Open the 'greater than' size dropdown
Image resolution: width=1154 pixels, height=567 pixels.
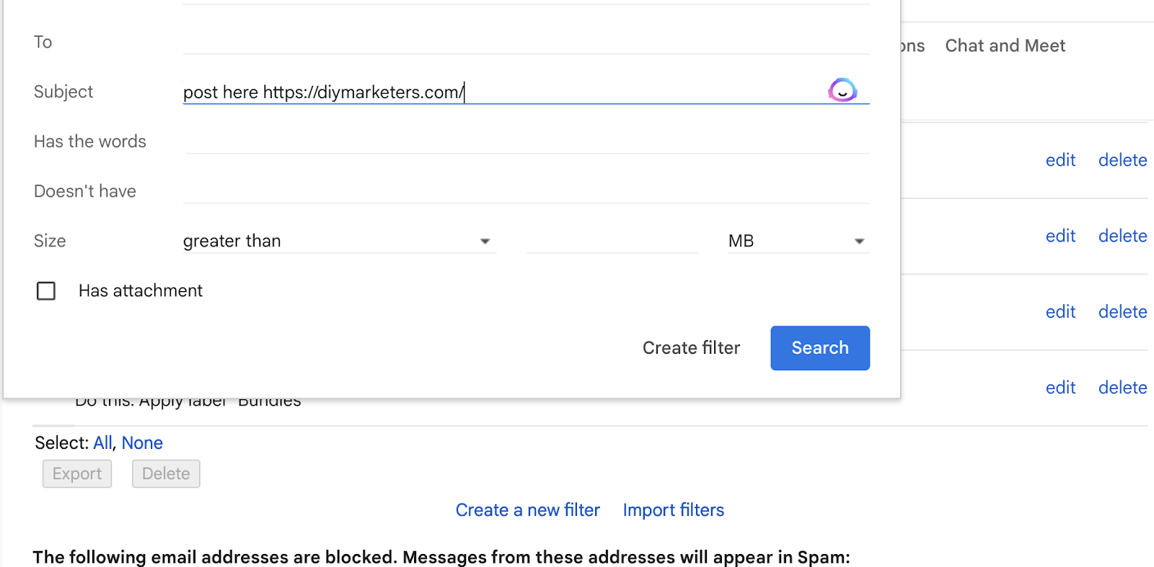338,241
